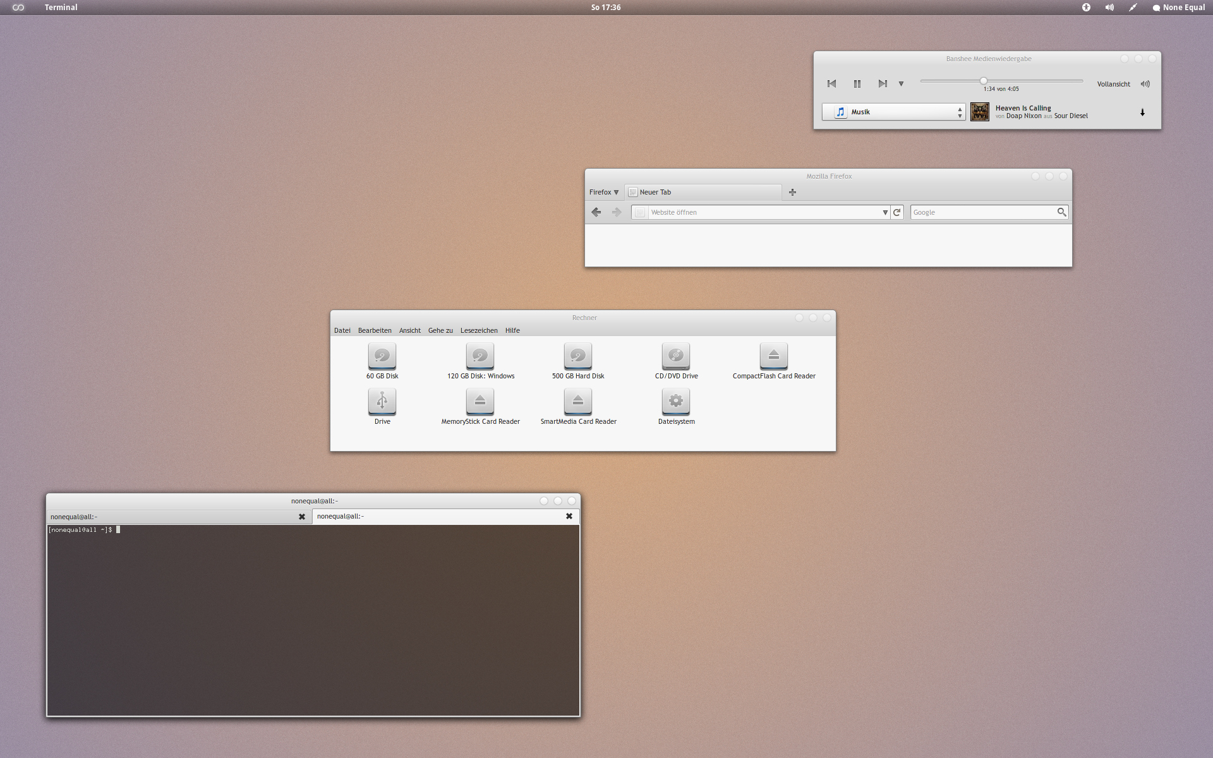Open the Gehe zu menu
The image size is (1213, 758).
(440, 330)
